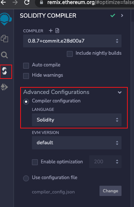Open the LANGUAGE Solidity dropdown

click(77, 120)
